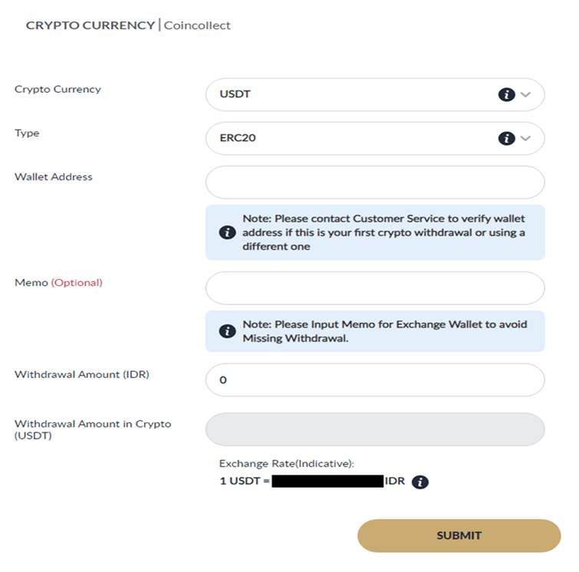
Task: Expand the Type chevron arrow
Action: click(525, 139)
